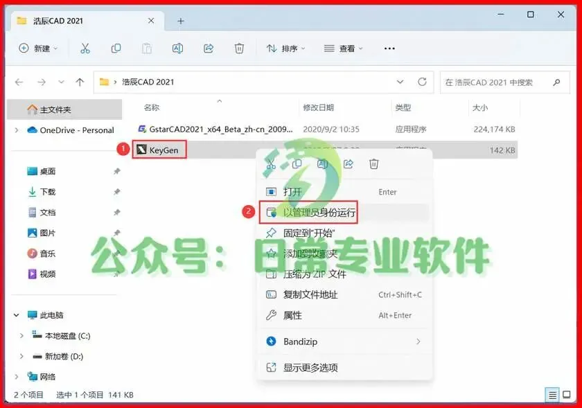
Task: Select 本地磁盘 (C:) in the tree
Action: point(61,335)
